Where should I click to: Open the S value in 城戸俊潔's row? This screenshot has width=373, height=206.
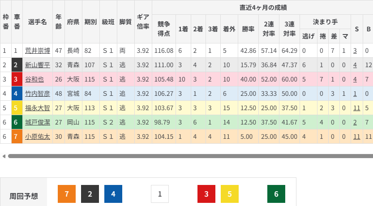pos(355,122)
